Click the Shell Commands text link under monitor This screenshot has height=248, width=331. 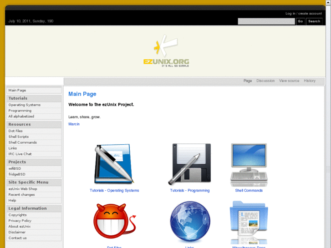(x=249, y=190)
